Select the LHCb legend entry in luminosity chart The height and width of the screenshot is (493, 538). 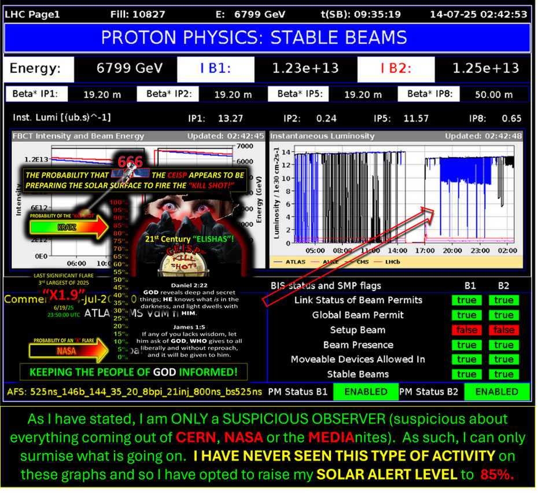point(386,262)
